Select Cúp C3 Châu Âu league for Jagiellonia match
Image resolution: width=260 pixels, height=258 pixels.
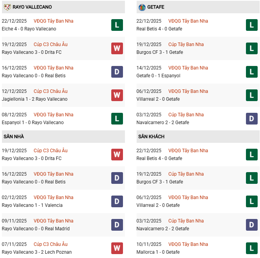(x=50, y=91)
